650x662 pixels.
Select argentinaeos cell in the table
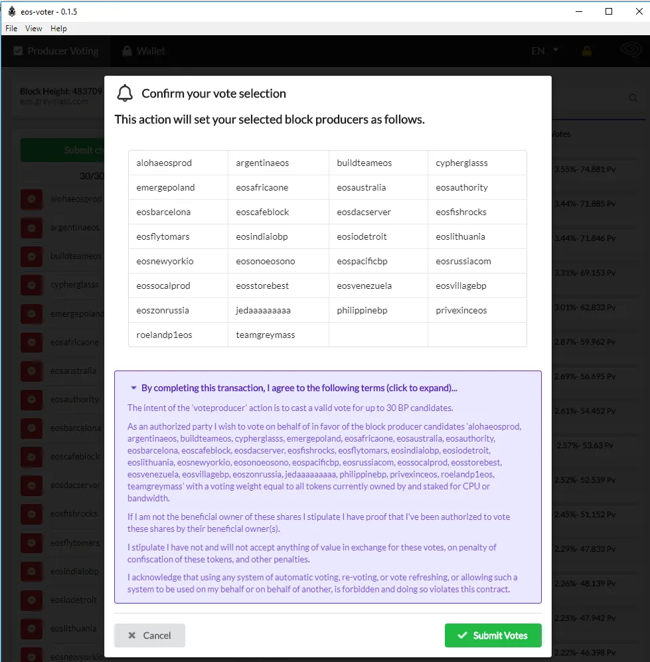pos(278,163)
